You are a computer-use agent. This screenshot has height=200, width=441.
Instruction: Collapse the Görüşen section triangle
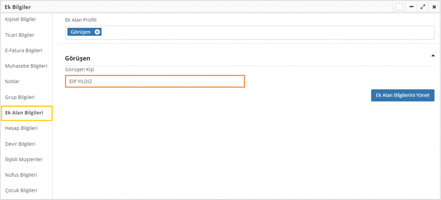tap(432, 55)
